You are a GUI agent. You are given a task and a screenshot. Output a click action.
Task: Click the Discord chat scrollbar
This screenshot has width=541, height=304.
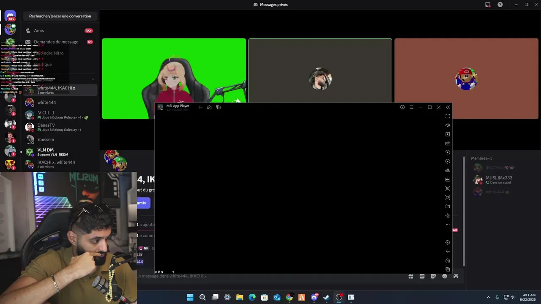464,211
